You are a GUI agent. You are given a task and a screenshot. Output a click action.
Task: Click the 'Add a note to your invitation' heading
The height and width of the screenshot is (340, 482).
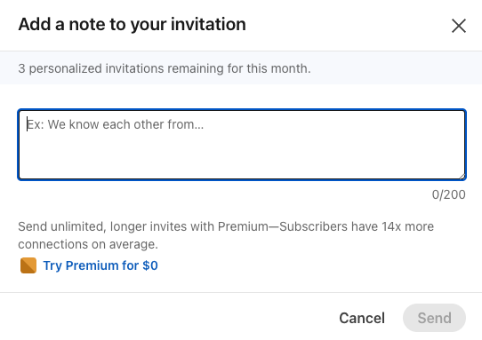click(x=133, y=24)
